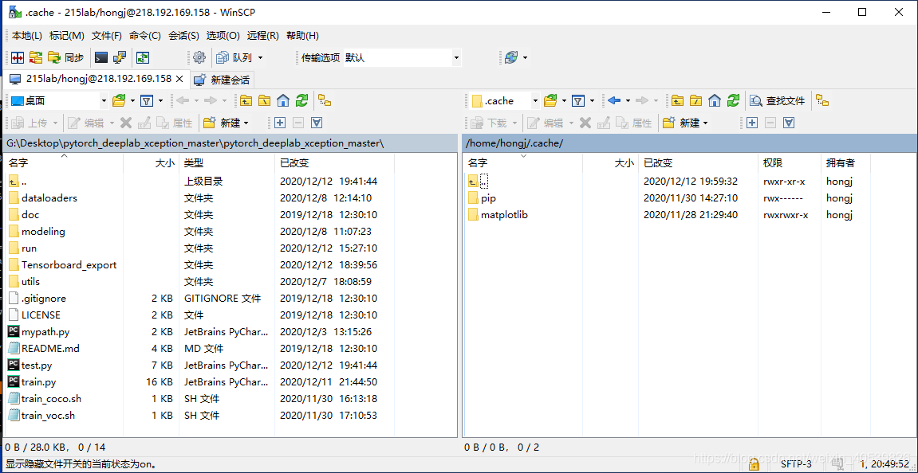Expand the globe icon dropdown arrow
The image size is (918, 473).
pyautogui.click(x=525, y=57)
